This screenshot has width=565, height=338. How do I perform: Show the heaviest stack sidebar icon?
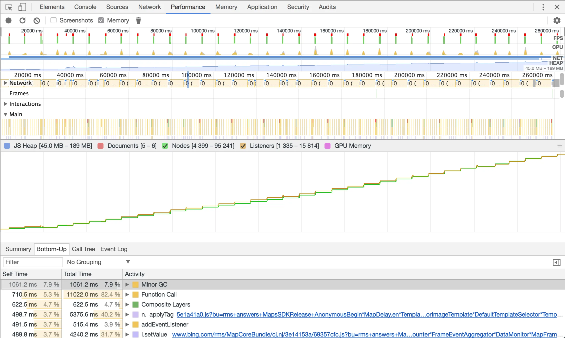pyautogui.click(x=556, y=262)
